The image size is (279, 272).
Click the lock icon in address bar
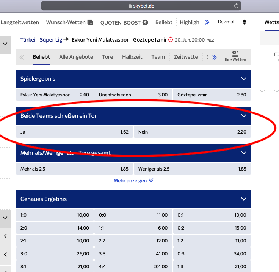click(x=130, y=6)
